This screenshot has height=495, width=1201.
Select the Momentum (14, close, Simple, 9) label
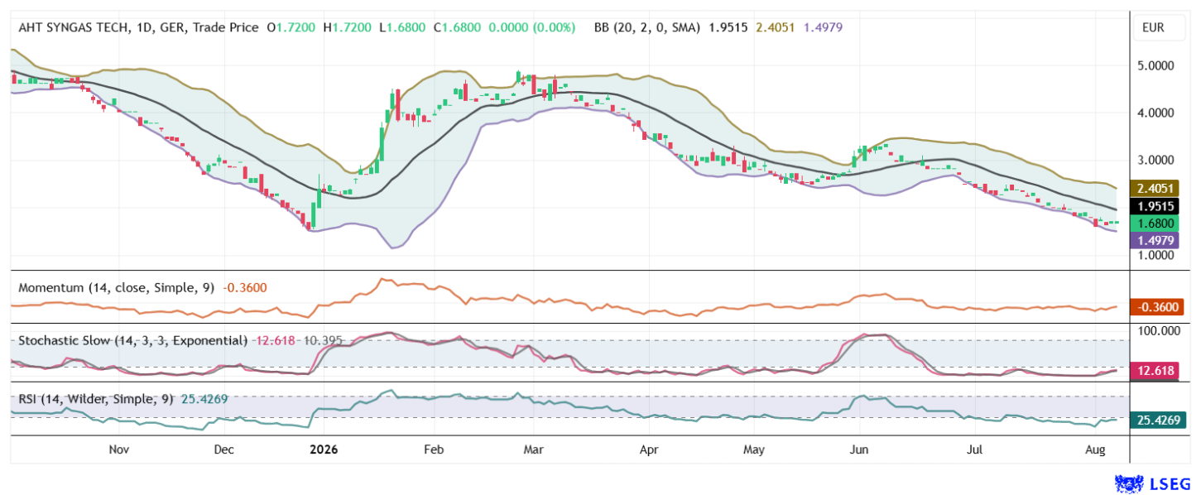116,287
